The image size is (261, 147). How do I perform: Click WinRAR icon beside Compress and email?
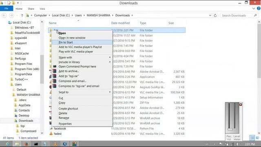[x=54, y=81]
